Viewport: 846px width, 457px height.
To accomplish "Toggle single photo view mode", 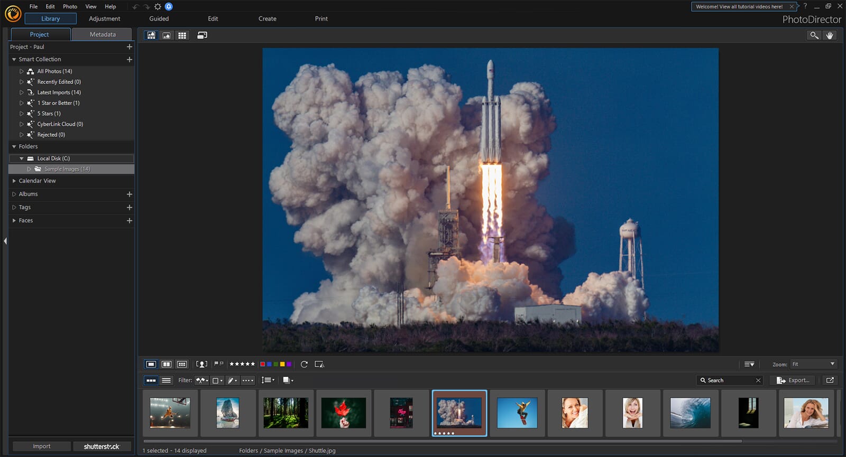I will (151, 364).
